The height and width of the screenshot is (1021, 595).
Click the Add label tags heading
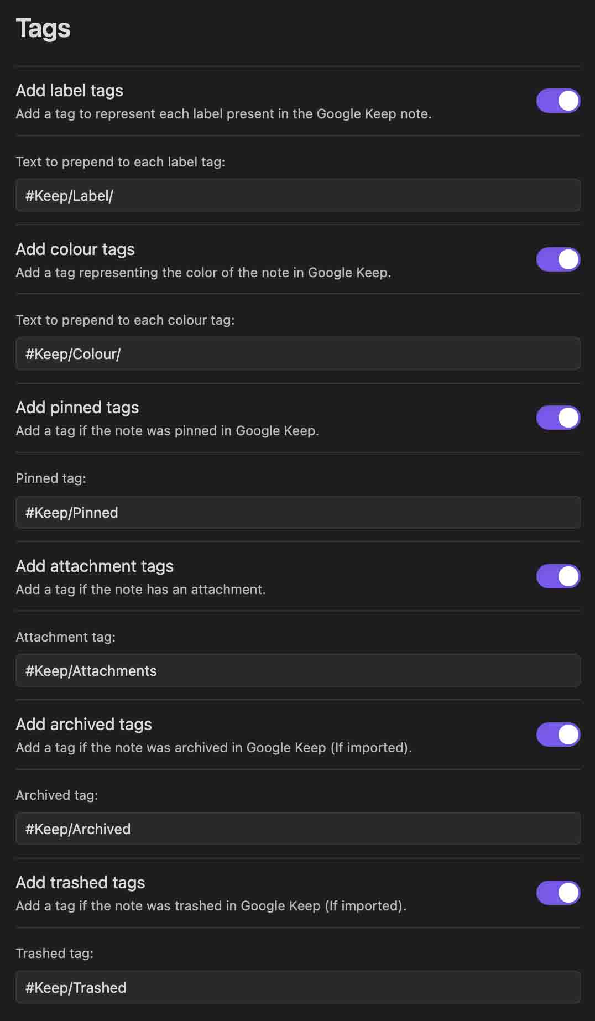[x=70, y=90]
